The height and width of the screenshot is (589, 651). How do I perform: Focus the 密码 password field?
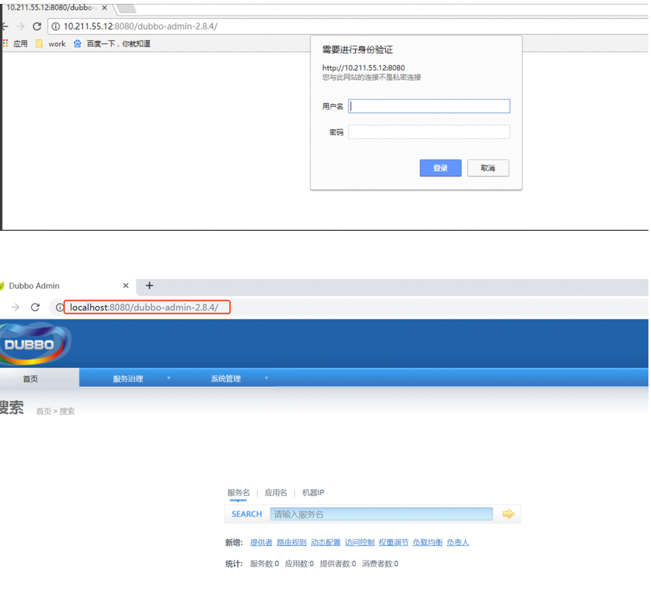click(429, 132)
